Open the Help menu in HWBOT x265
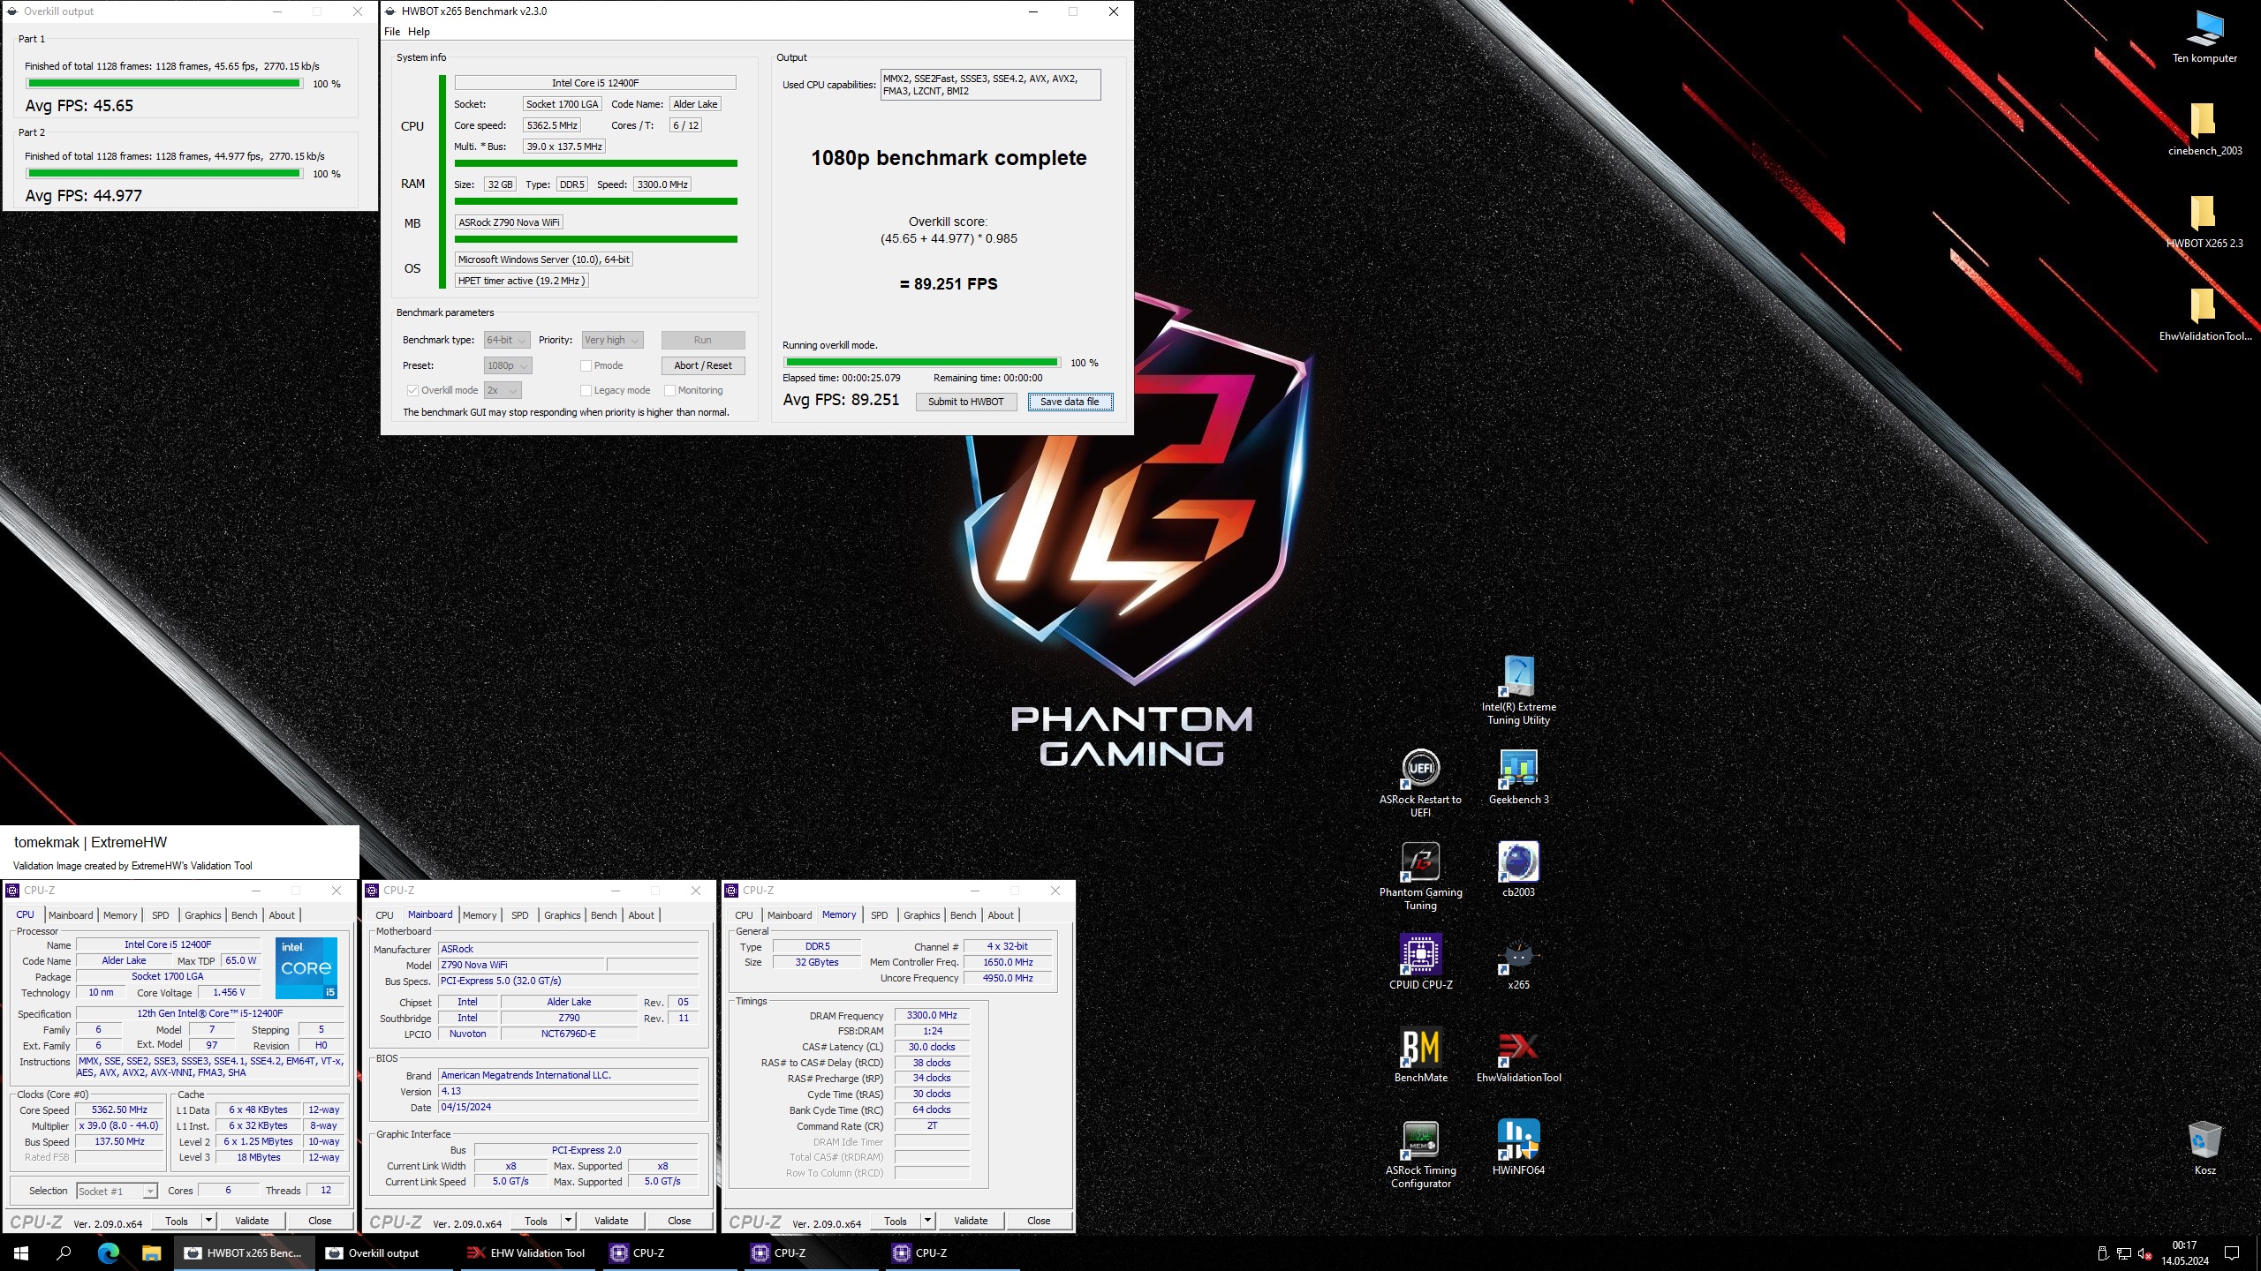 tap(419, 32)
